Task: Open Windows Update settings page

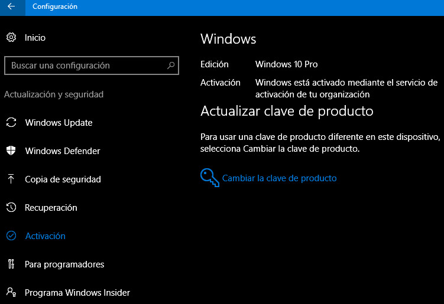Action: (59, 123)
